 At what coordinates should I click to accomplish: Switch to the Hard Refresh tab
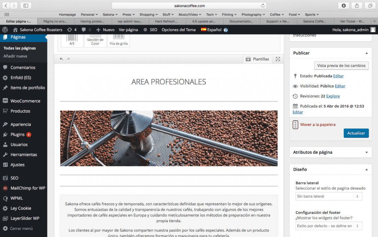click(x=168, y=21)
